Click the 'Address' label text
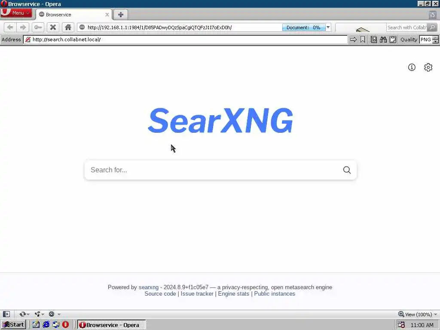 coord(11,40)
